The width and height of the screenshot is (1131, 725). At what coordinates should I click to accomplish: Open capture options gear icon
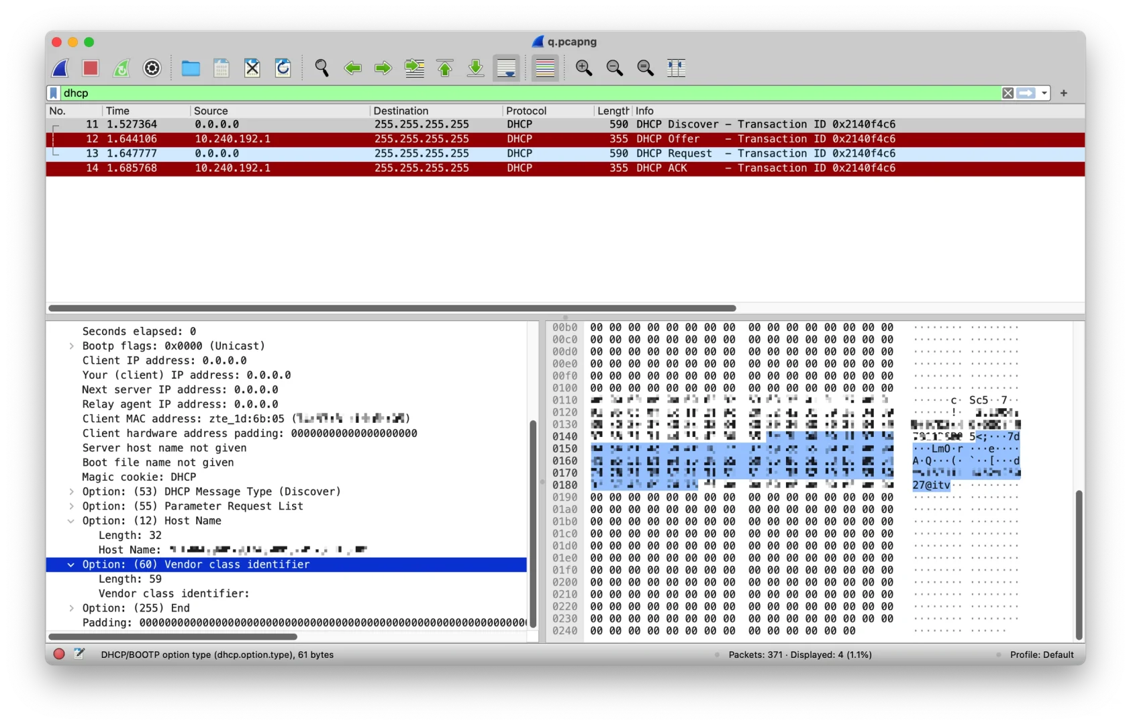(152, 68)
